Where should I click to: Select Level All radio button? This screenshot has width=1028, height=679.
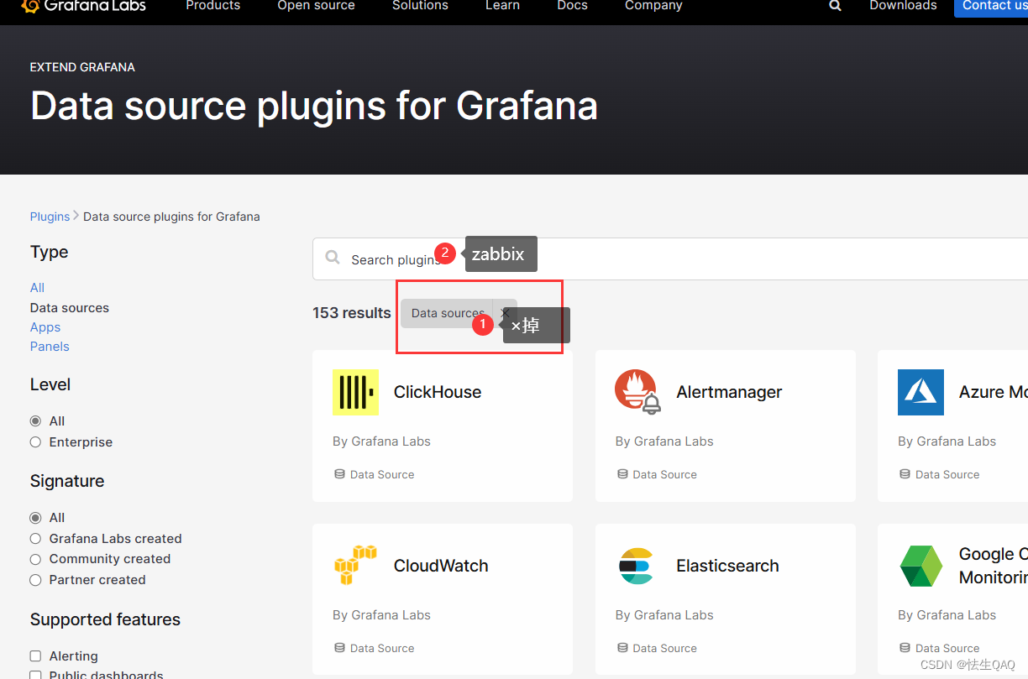click(35, 421)
